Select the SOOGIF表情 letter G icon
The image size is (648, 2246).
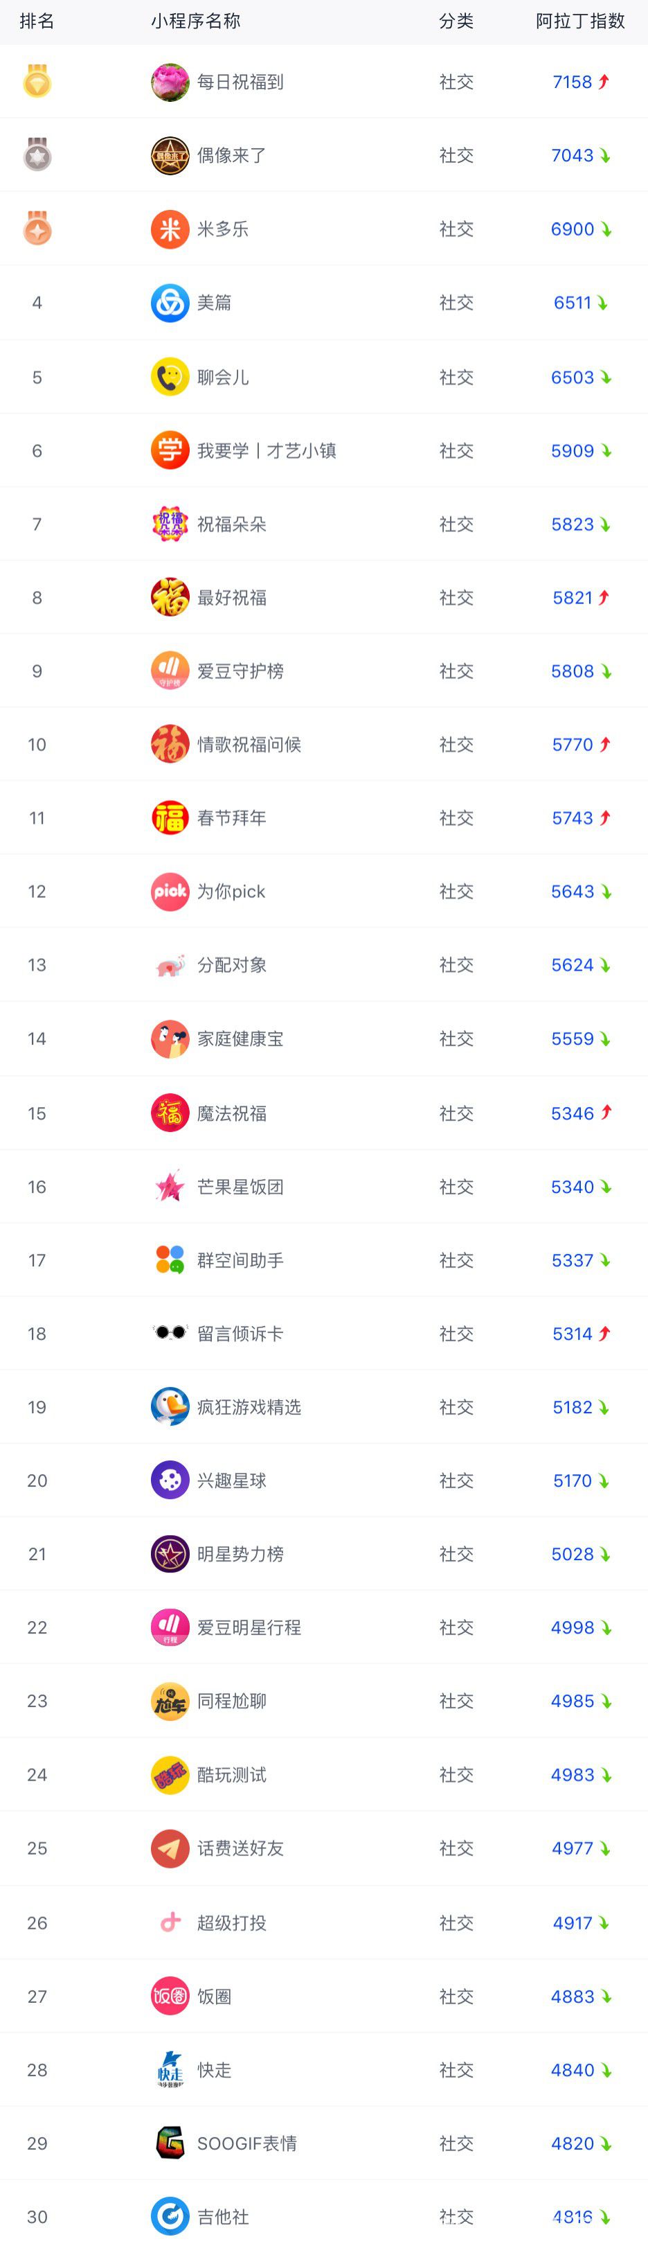pos(170,2142)
